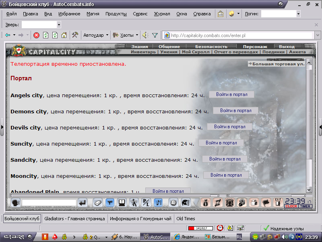Toggle the running figure icon in chat bar

[134, 203]
